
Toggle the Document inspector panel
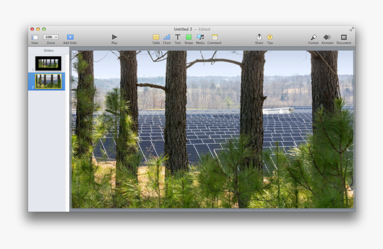pos(343,37)
